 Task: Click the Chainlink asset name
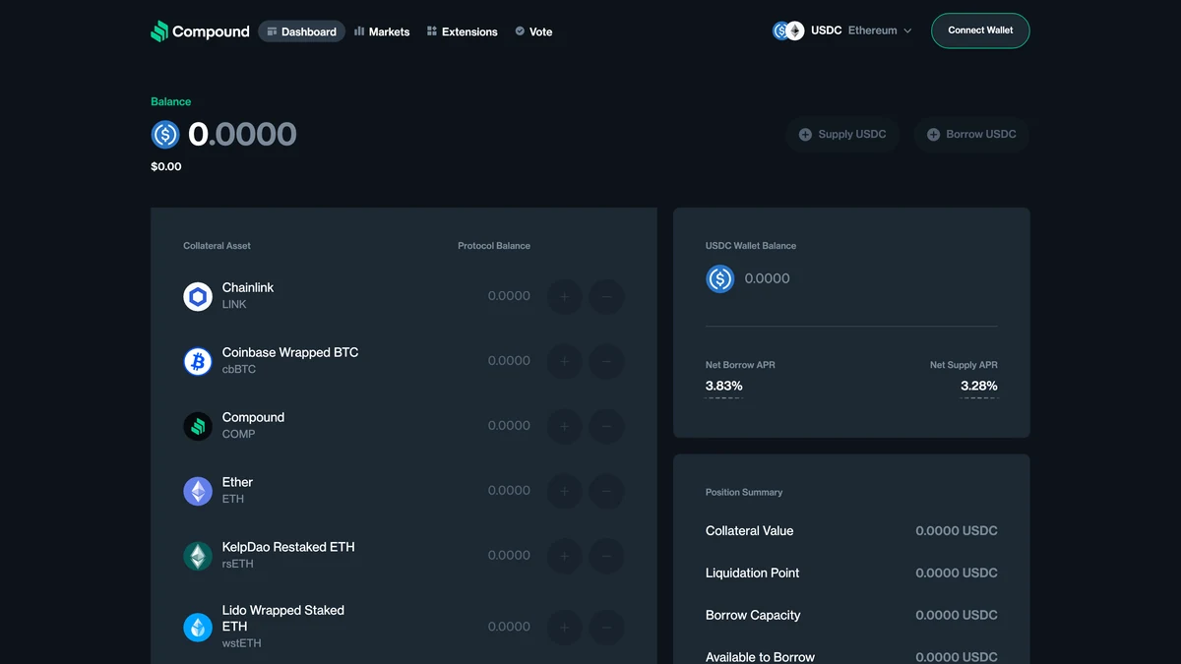pos(248,287)
